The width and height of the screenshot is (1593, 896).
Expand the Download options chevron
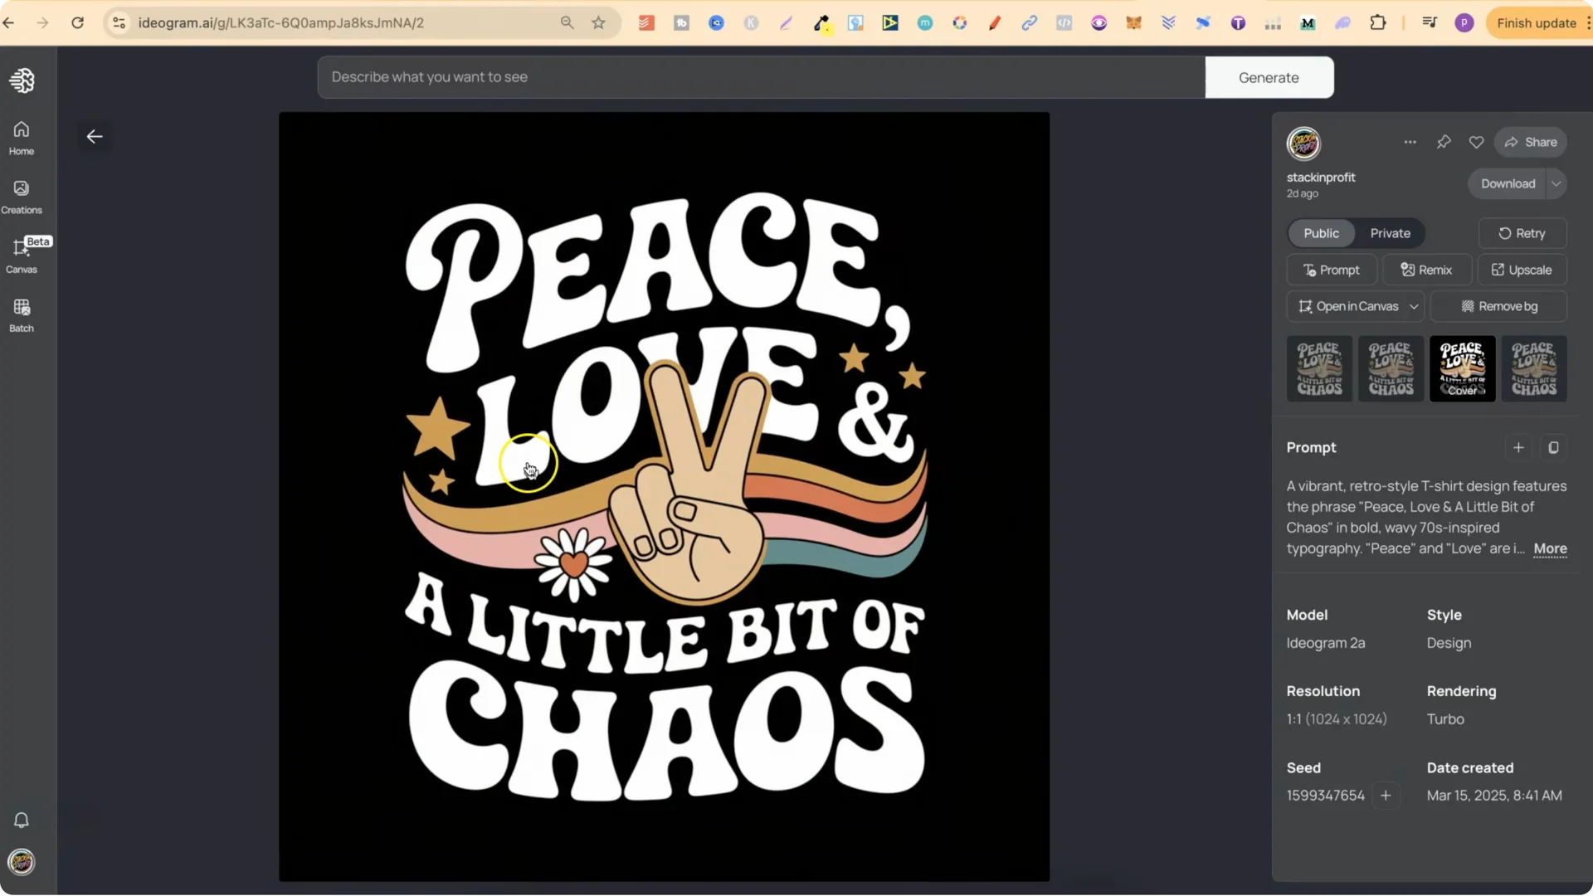point(1556,183)
